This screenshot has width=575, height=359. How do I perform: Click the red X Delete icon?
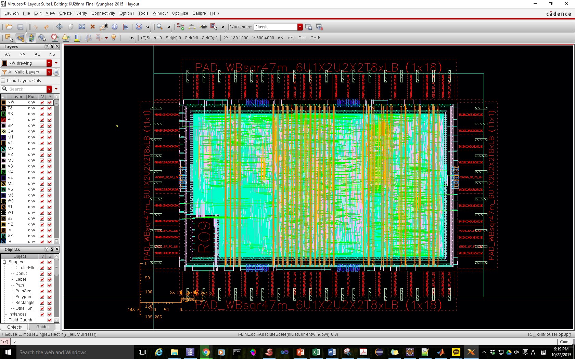click(x=92, y=27)
